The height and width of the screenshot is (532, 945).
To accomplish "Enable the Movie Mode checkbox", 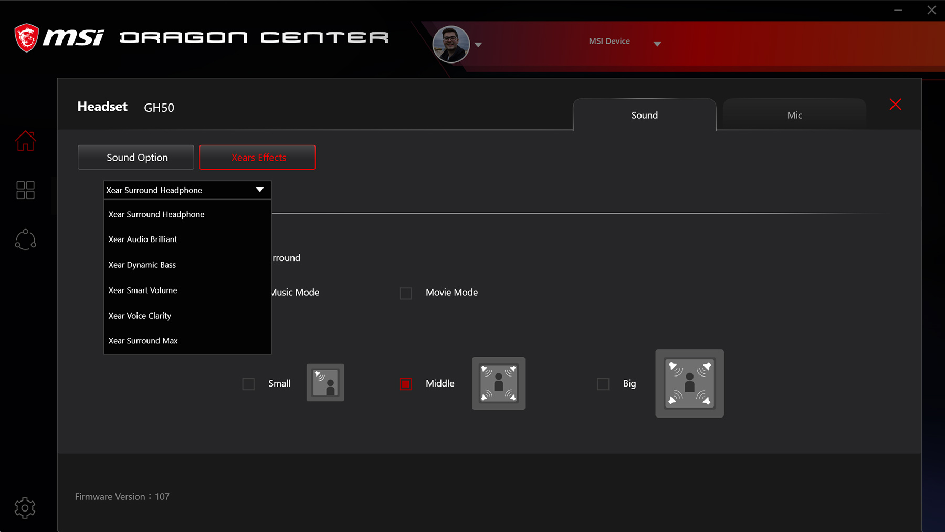I will 406,293.
